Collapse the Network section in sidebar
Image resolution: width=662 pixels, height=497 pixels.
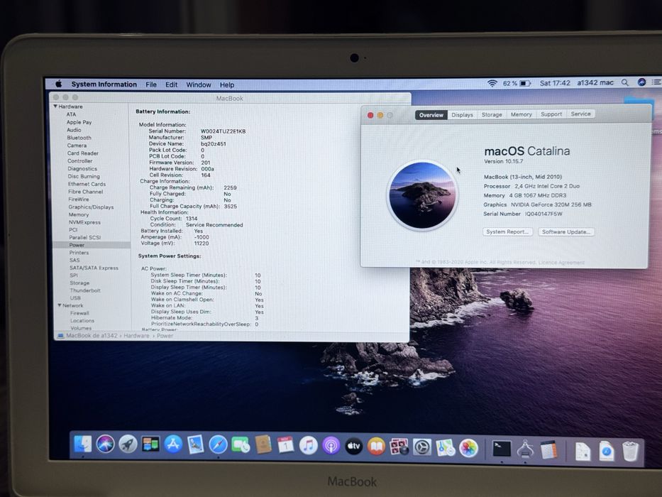click(60, 305)
